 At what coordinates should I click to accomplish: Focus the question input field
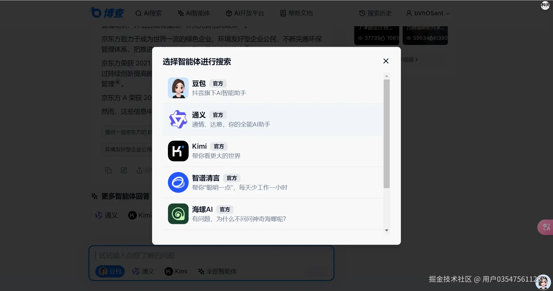(211, 256)
